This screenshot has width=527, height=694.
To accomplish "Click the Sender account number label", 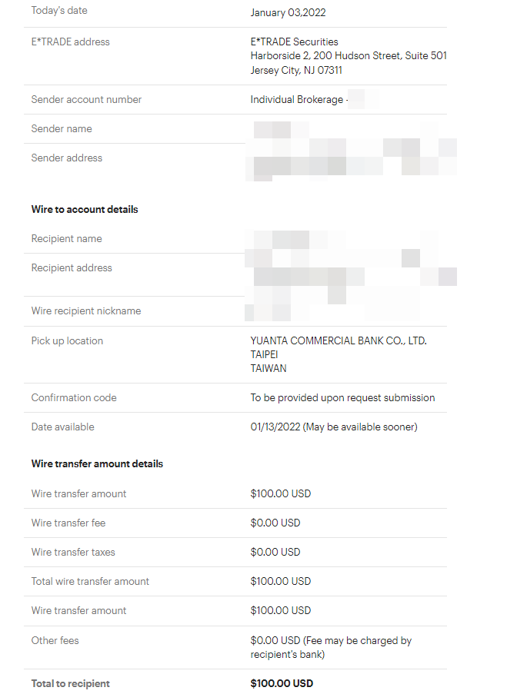I will coord(86,99).
